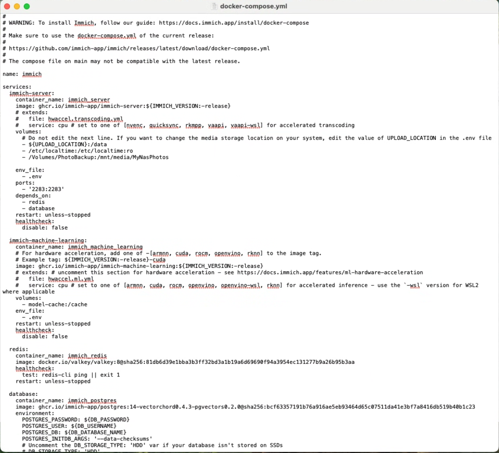The width and height of the screenshot is (499, 453).
Task: Click the 'container_name: immich_server' line
Action: 62,100
